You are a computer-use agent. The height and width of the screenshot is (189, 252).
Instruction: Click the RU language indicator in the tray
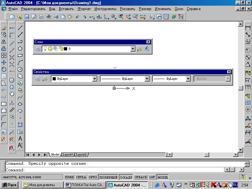235,185
